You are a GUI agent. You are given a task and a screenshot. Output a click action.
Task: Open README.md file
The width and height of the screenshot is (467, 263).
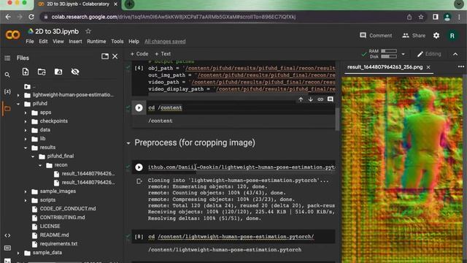(54, 235)
